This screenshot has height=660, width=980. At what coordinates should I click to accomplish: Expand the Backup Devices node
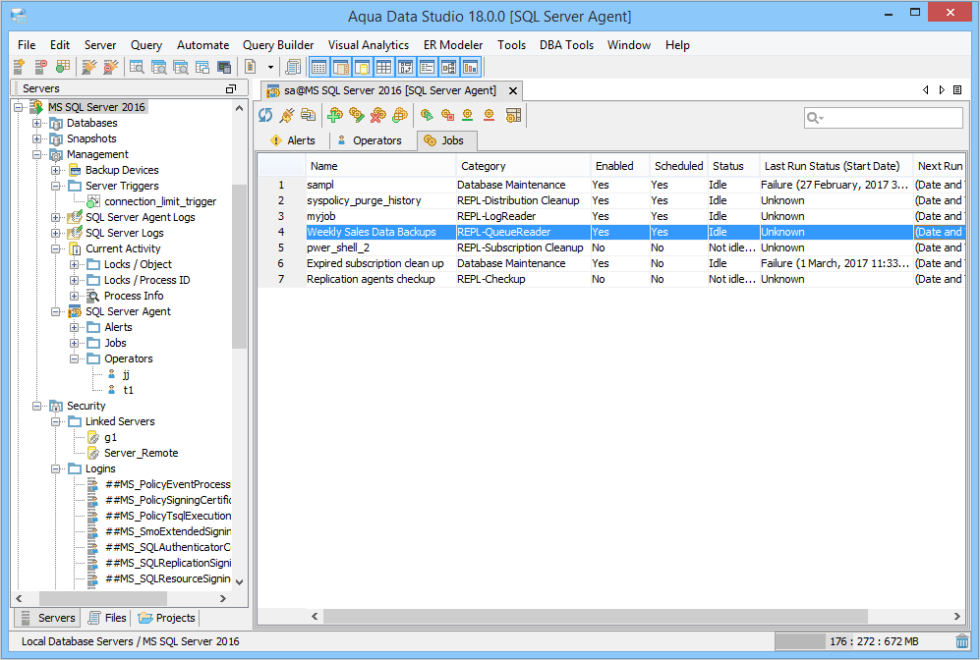[x=56, y=170]
